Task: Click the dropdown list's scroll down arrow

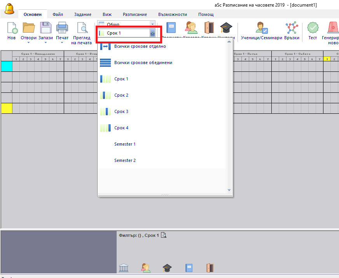Action: (x=229, y=190)
